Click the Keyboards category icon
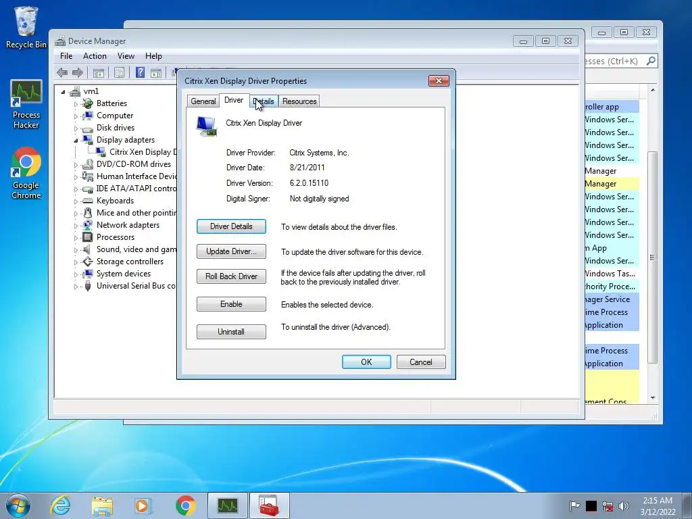The height and width of the screenshot is (519, 692). pos(88,201)
